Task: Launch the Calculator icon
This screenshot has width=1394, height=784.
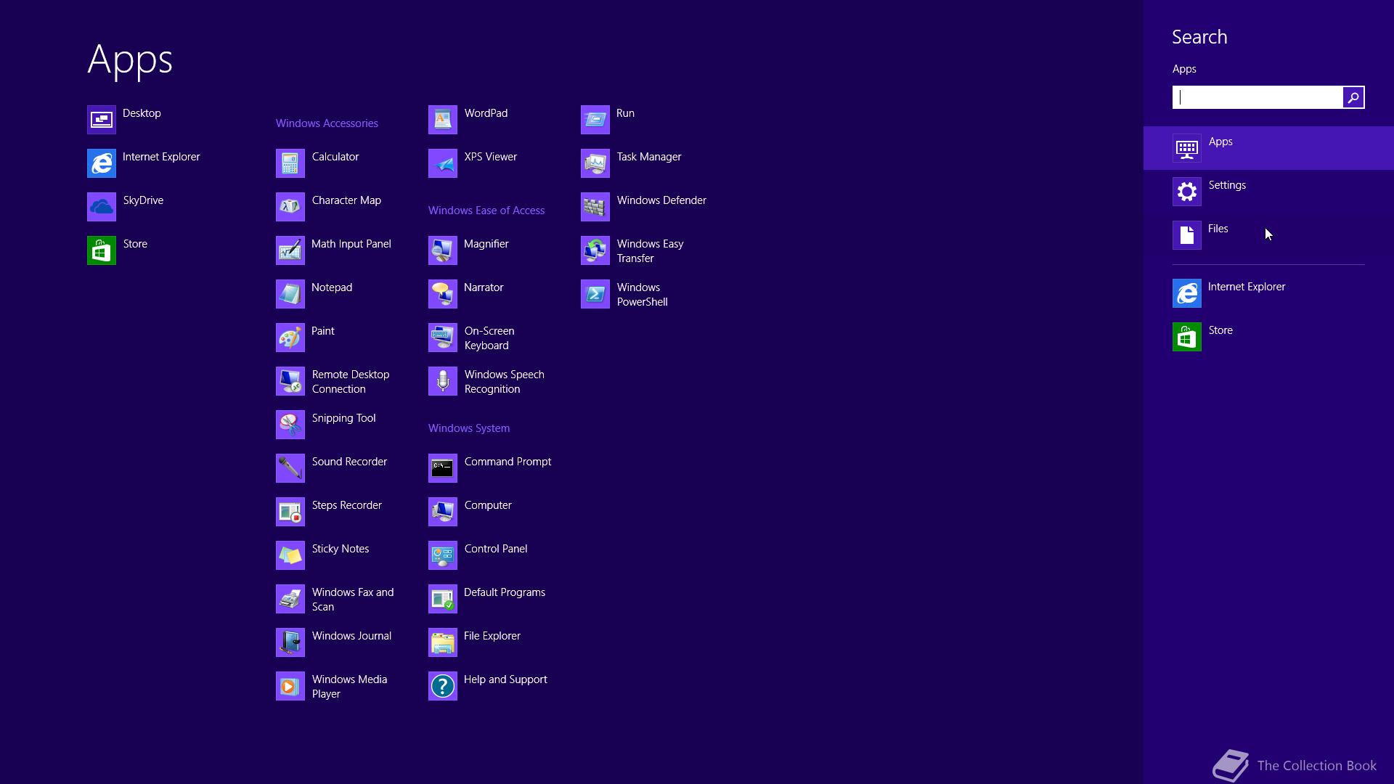Action: point(290,163)
